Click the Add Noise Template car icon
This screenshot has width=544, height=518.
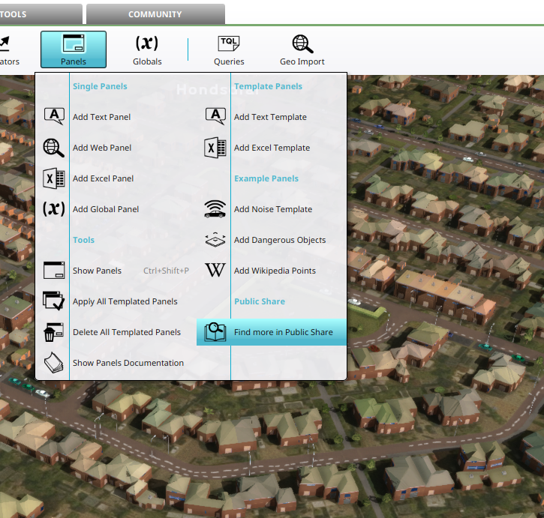pos(215,209)
